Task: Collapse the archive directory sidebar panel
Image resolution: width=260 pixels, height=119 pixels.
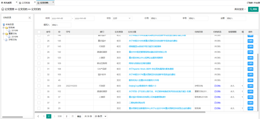Action: pyautogui.click(x=30, y=18)
